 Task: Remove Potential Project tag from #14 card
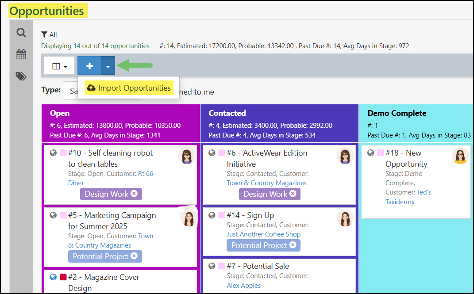(293, 245)
